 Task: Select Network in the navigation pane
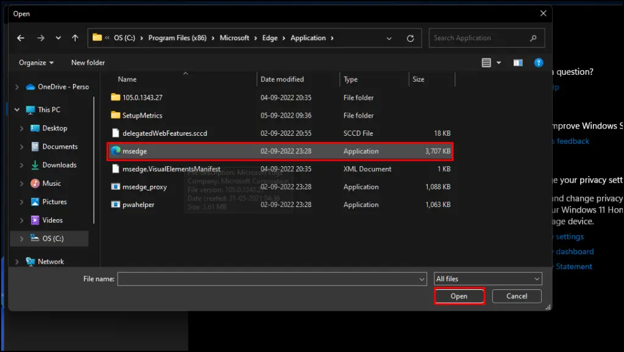click(44, 261)
